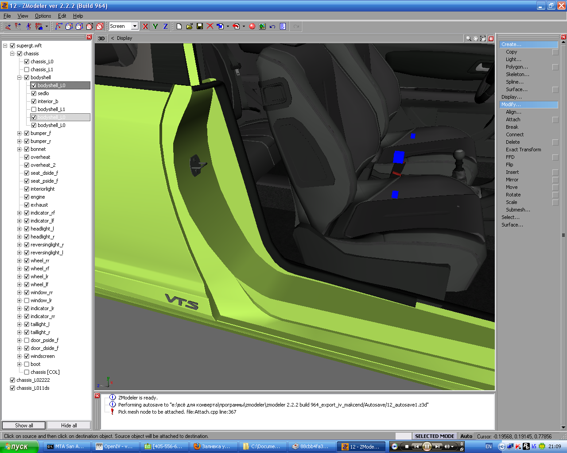Toggle the X axis constraint button
The height and width of the screenshot is (453, 567).
(x=145, y=27)
